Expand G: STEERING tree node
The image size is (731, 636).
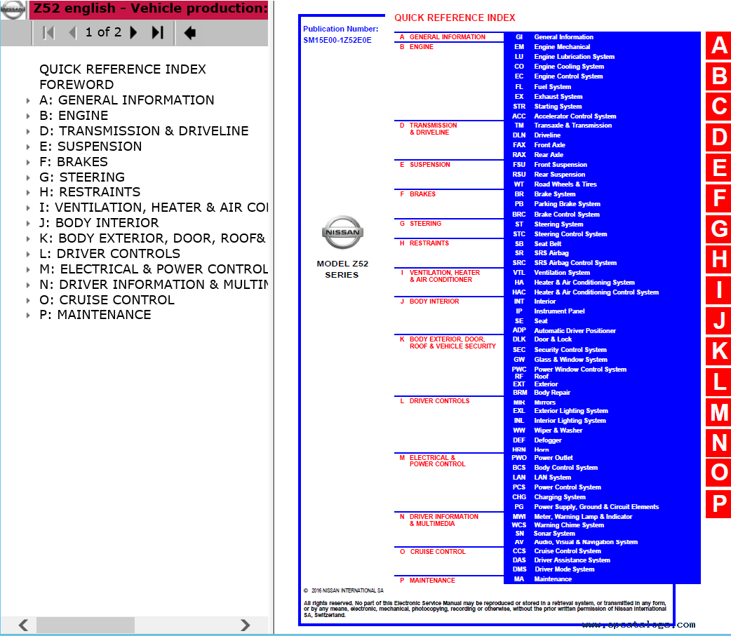pos(28,177)
